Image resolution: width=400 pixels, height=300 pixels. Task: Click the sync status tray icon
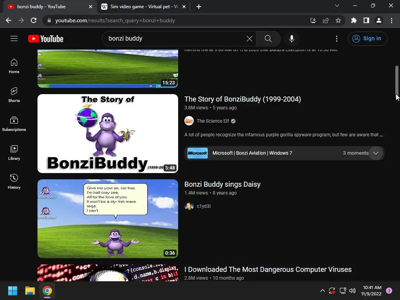click(332, 291)
